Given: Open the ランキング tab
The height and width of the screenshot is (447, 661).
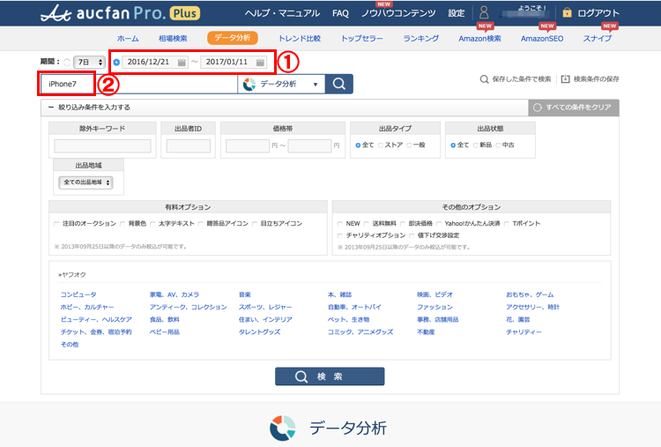Looking at the screenshot, I should (420, 39).
